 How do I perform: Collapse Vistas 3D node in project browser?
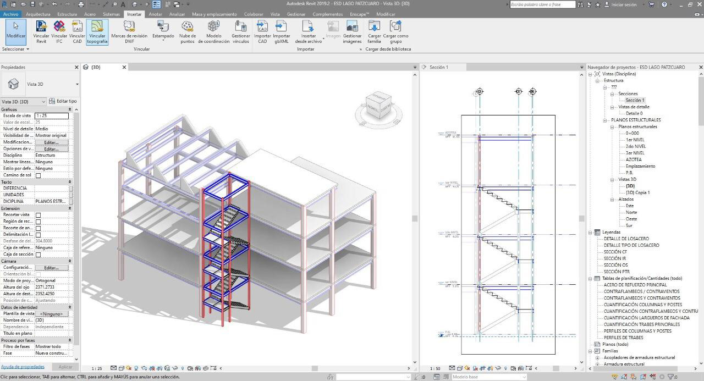pos(612,180)
